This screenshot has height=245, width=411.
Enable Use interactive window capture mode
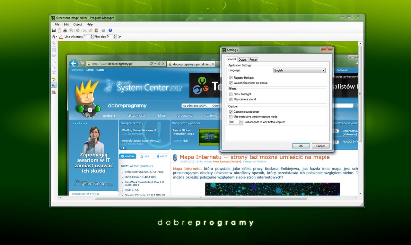tap(231, 117)
